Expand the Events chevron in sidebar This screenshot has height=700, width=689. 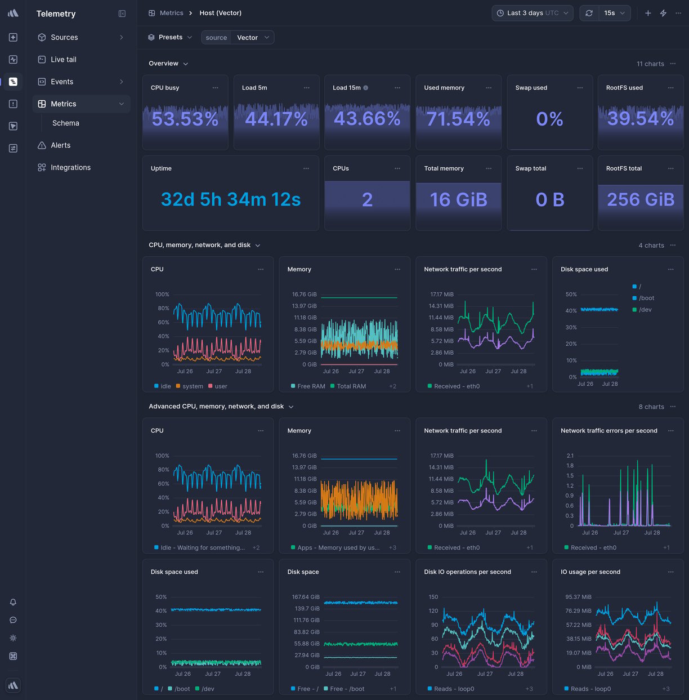[x=122, y=82]
